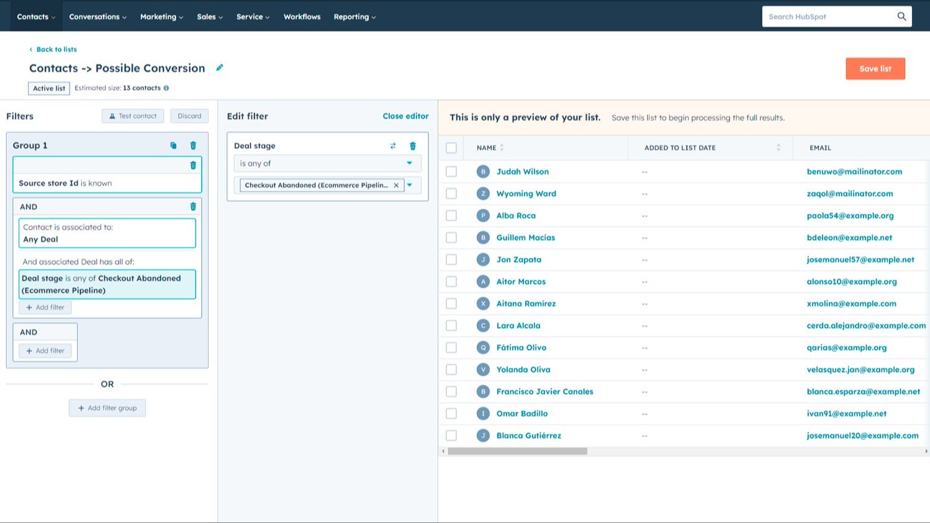Open the Reporting menu

354,17
